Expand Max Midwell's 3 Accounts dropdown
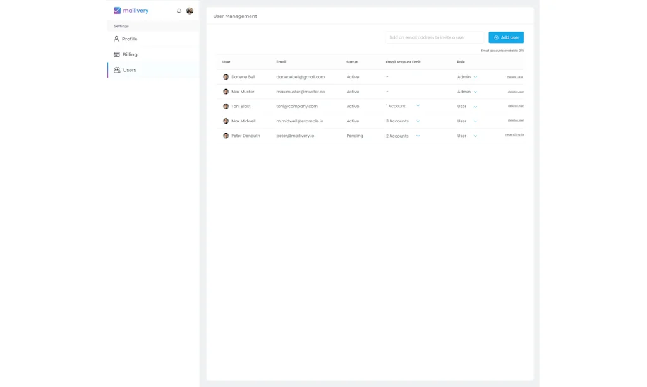This screenshot has width=647, height=387. 418,121
